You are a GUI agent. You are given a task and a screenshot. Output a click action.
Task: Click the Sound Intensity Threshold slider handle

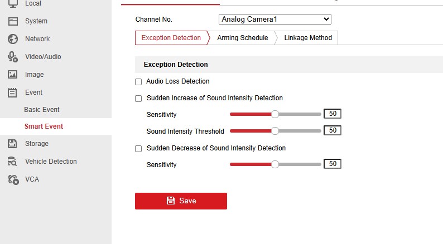(x=275, y=131)
